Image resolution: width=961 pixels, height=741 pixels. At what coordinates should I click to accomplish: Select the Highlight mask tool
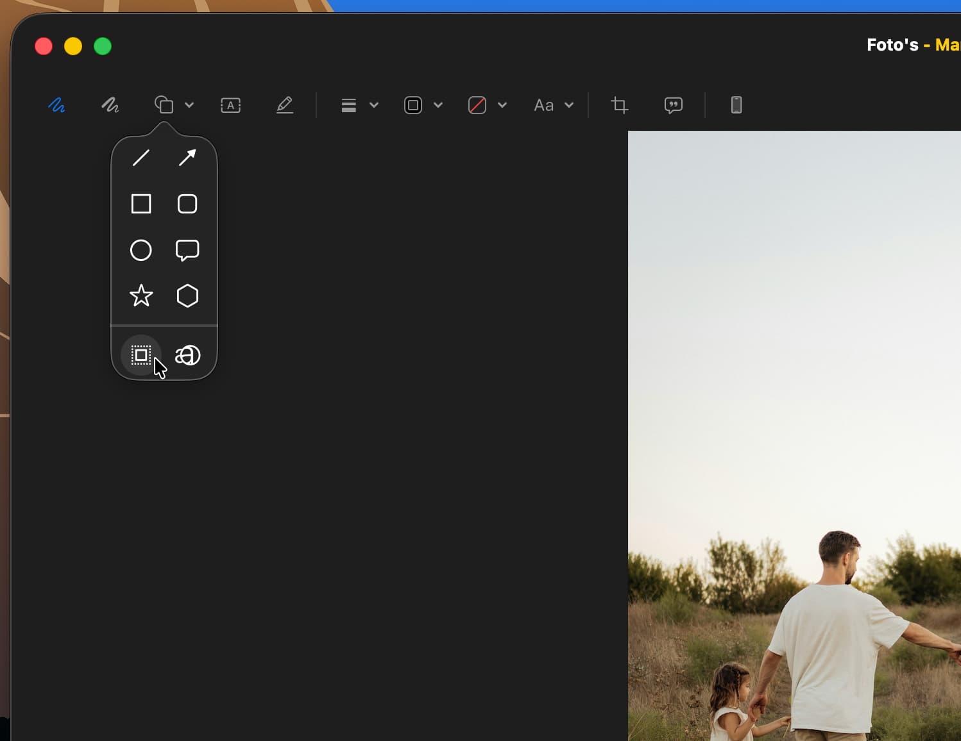(141, 355)
